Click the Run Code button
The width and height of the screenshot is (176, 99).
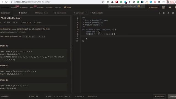click(x=159, y=97)
